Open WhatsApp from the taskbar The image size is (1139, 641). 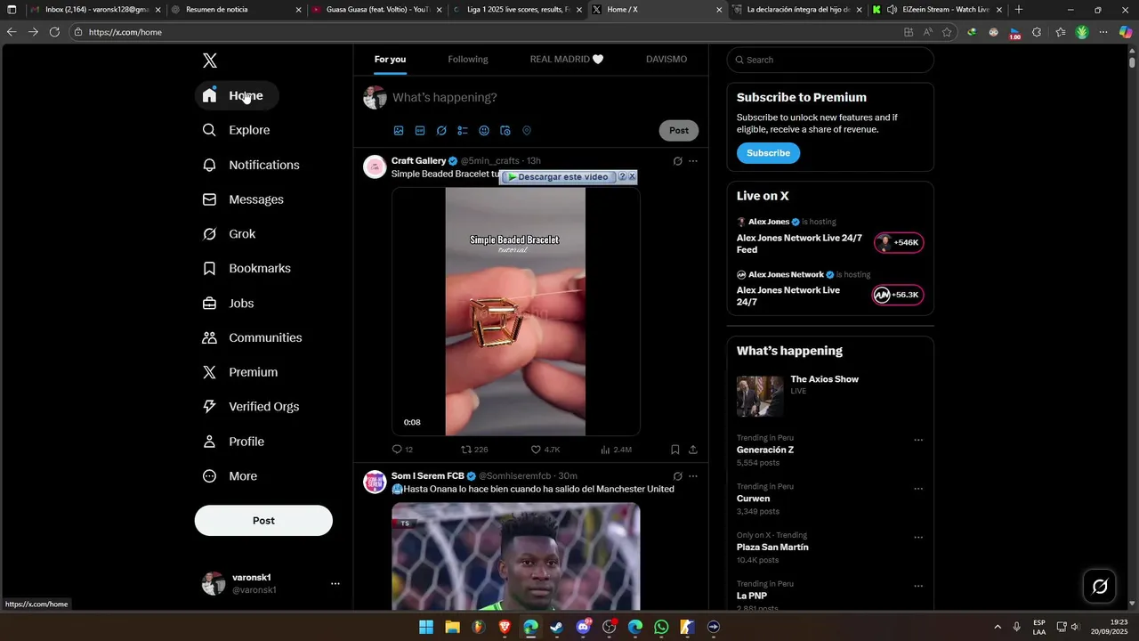pos(661,627)
